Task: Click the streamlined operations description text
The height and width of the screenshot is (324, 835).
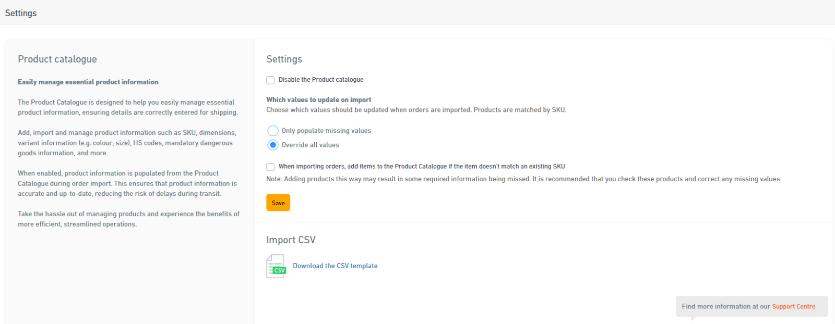Action: (128, 219)
